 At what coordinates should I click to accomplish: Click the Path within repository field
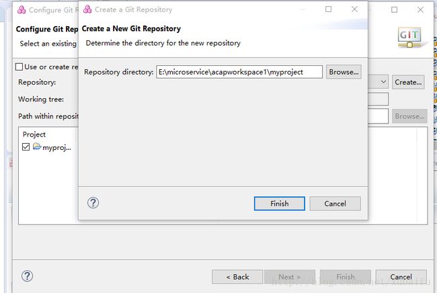coord(378,116)
